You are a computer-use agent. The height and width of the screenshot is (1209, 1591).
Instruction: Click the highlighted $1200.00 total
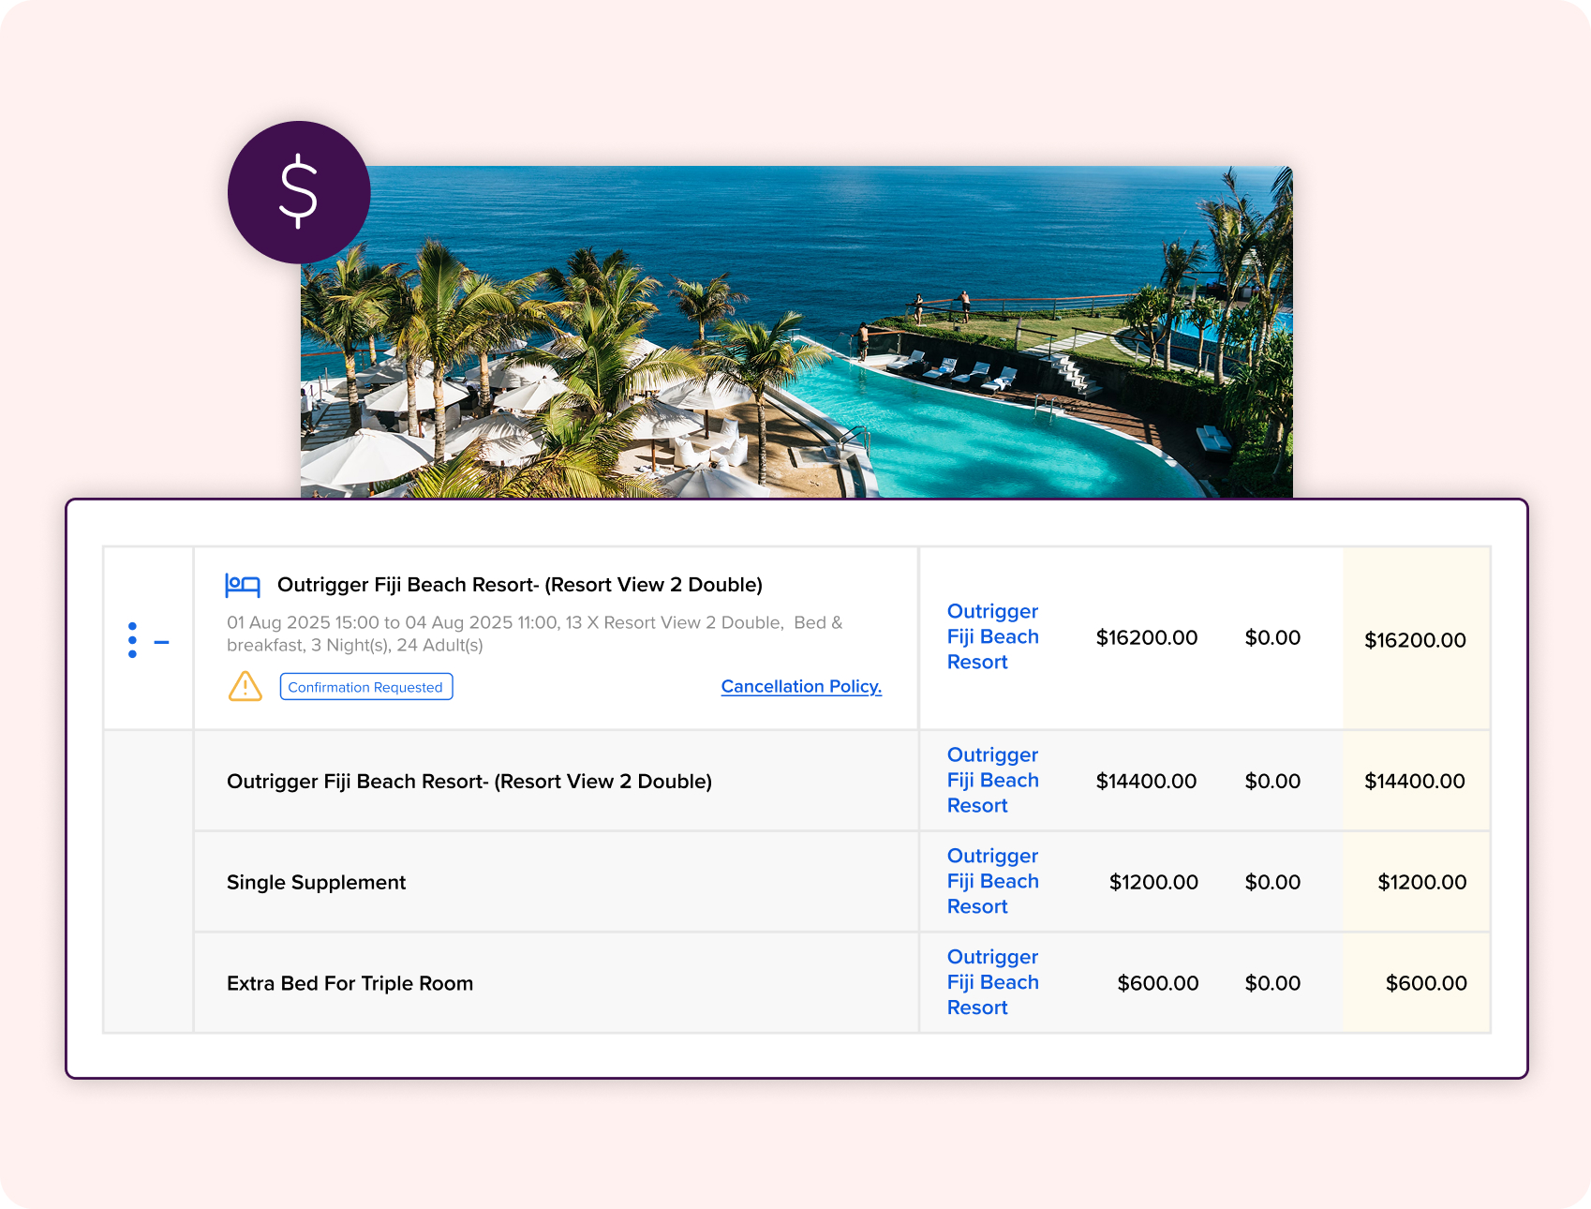1421,882
